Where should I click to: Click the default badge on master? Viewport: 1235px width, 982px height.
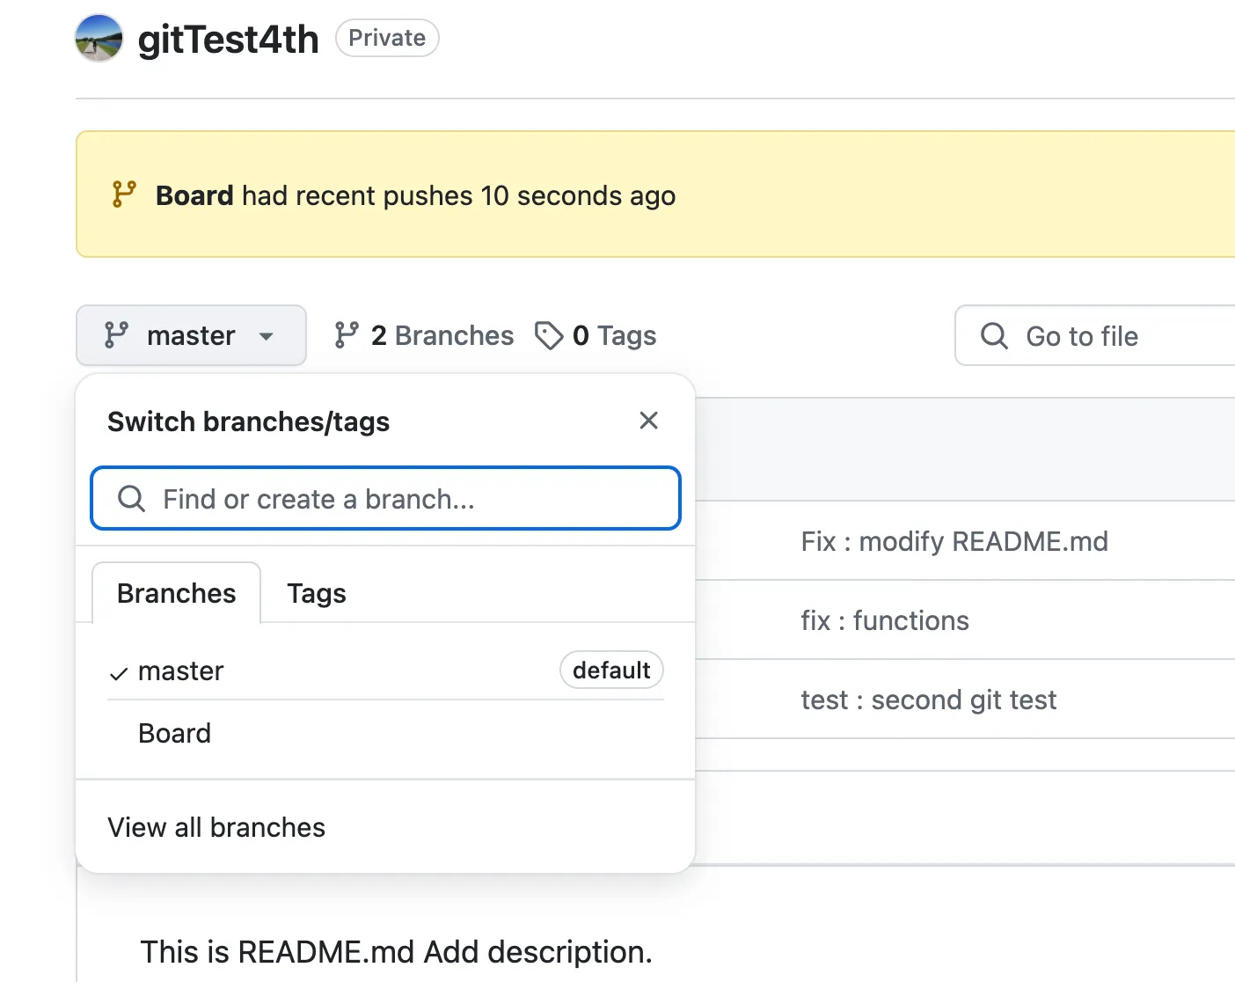tap(611, 671)
